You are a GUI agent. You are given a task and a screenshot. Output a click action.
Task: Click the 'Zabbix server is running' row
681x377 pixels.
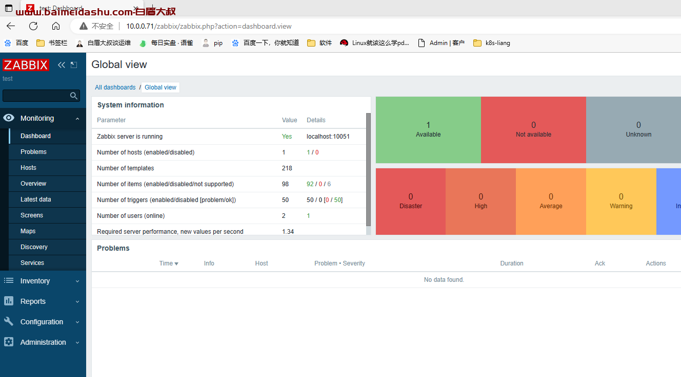229,137
